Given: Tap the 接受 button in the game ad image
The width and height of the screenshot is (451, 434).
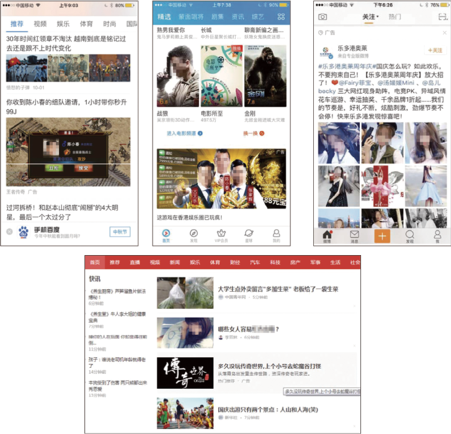Looking at the screenshot, I should coord(83,168).
